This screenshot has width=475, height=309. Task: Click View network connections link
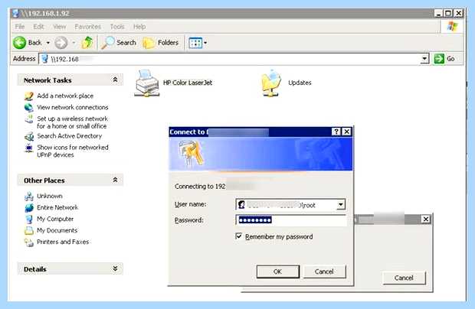coord(73,107)
